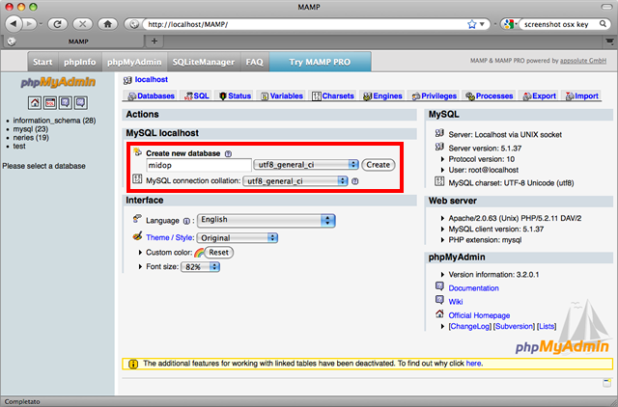Select the neries database in sidebar
The width and height of the screenshot is (618, 407).
(x=31, y=138)
